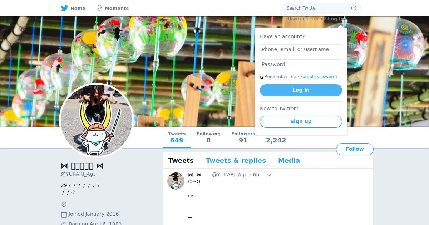Open Moments via the lightning bolt icon

[100, 8]
